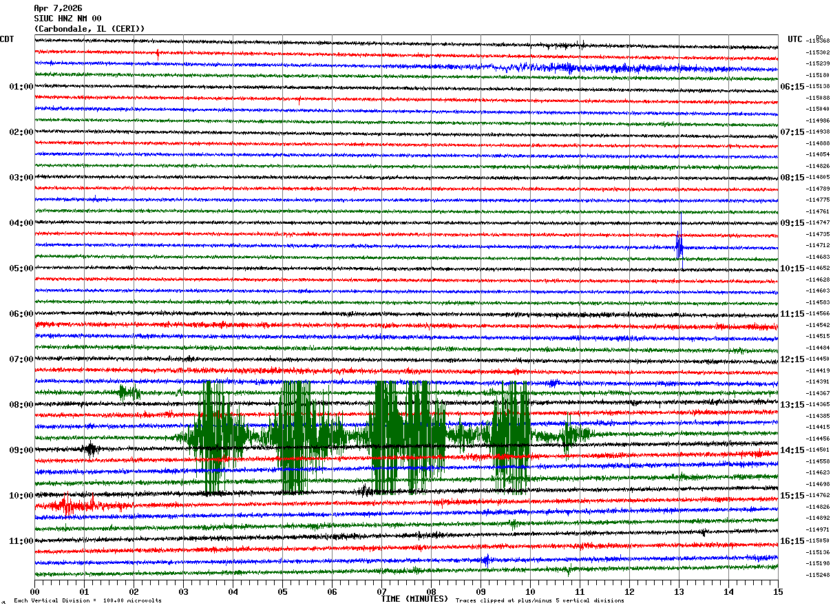
Task: Click the '11:00' CDT time label
Action: click(21, 541)
